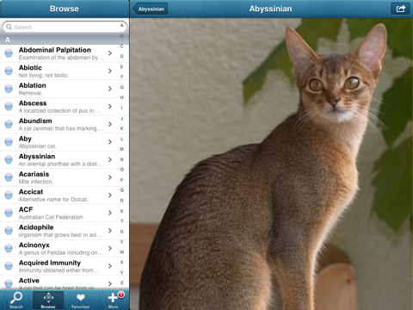Click the magnifier icon in search field
This screenshot has height=310, width=413.
tap(9, 27)
